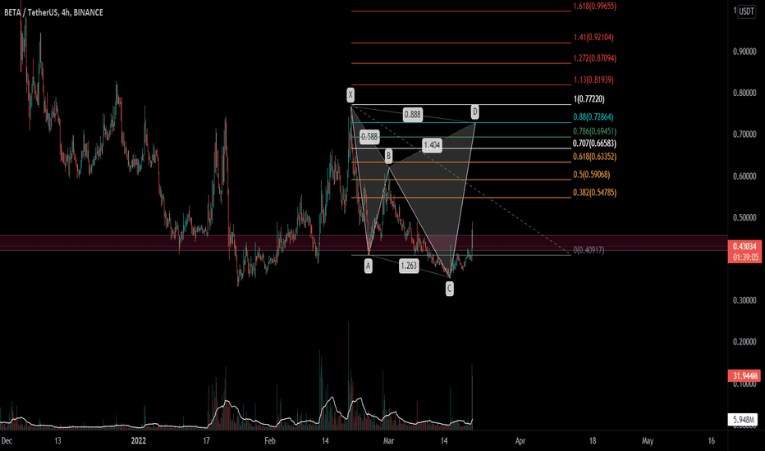Click the Apr date axis label

[x=520, y=441]
